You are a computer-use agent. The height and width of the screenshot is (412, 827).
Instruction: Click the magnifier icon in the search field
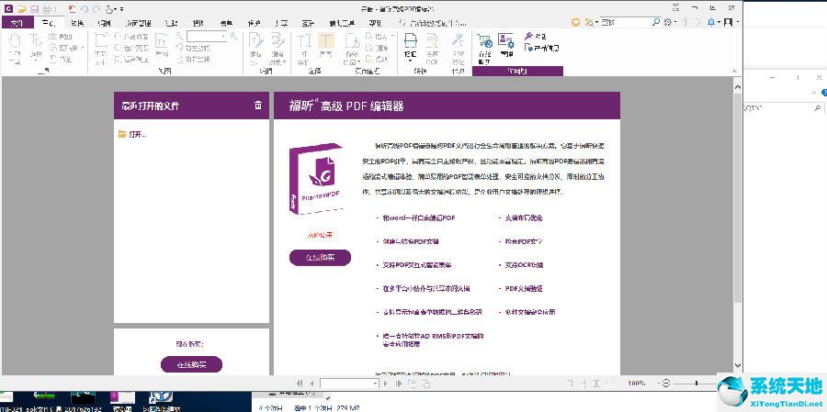click(x=655, y=22)
